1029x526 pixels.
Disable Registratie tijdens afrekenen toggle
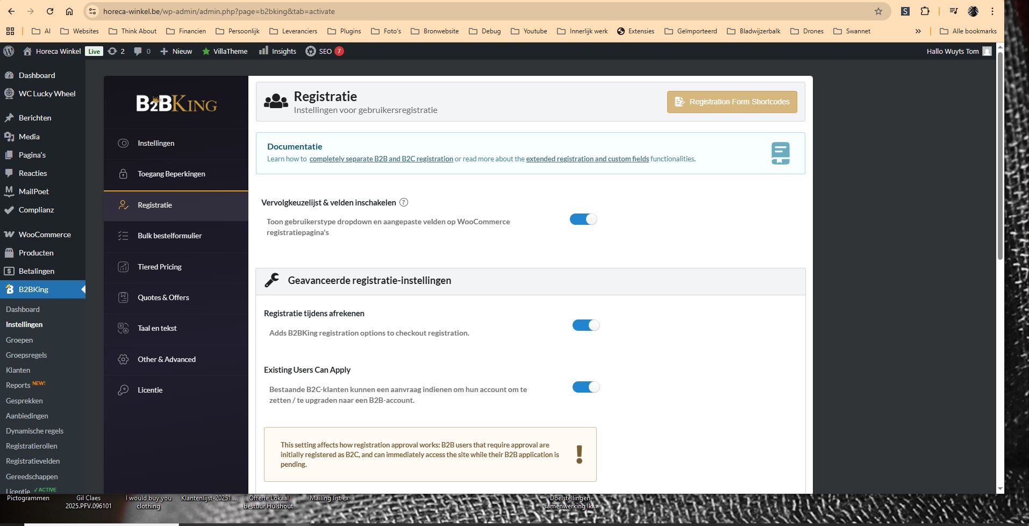click(x=585, y=325)
